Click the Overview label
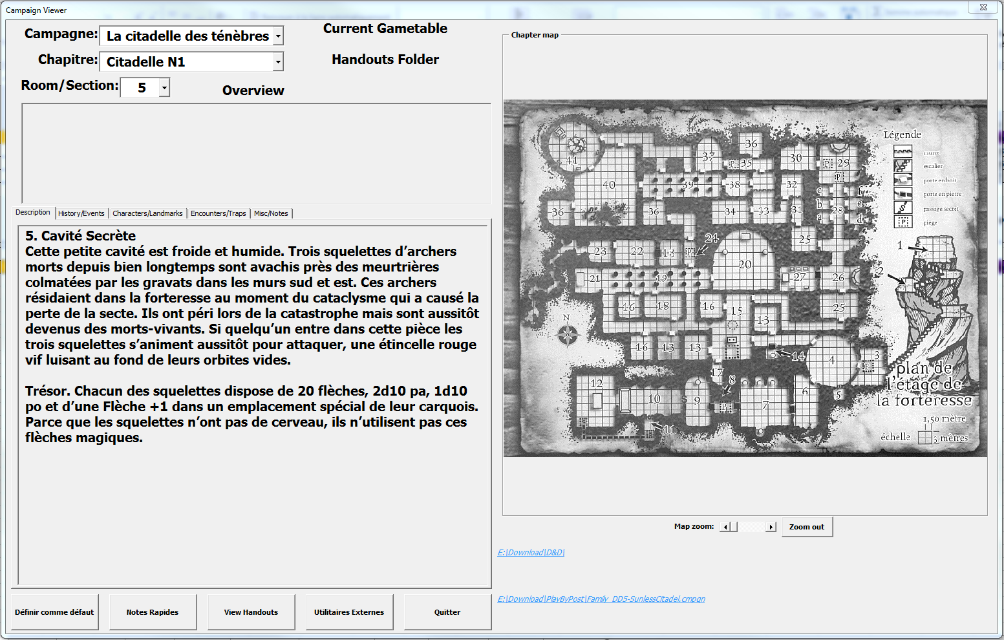Viewport: 1004px width, 640px height. 253,91
